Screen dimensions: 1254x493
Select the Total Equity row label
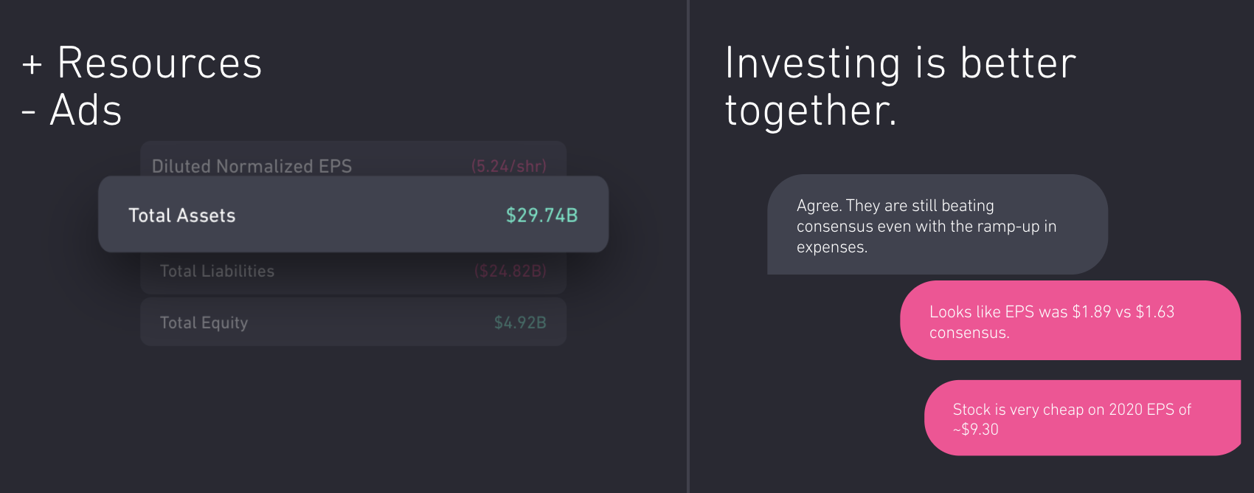(x=204, y=323)
